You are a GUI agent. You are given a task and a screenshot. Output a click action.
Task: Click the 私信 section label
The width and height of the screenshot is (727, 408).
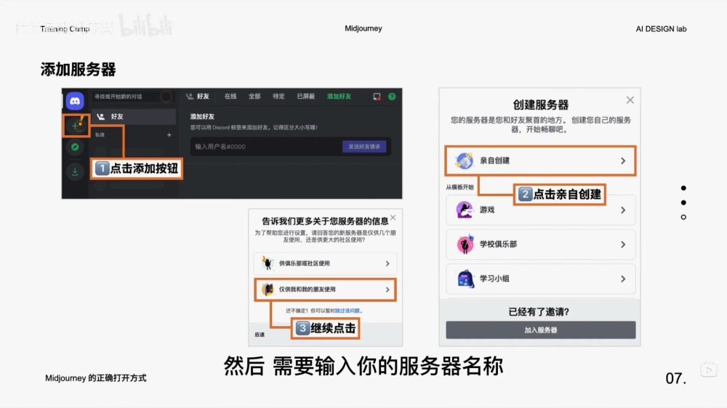pos(100,135)
